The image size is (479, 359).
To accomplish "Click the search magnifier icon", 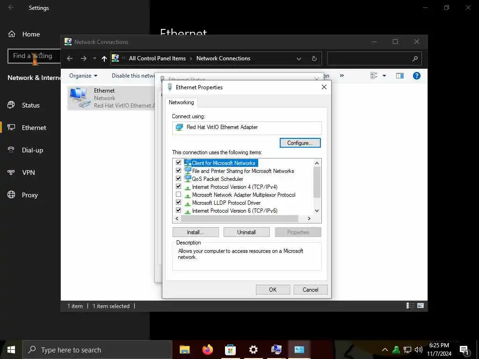I will (415, 58).
